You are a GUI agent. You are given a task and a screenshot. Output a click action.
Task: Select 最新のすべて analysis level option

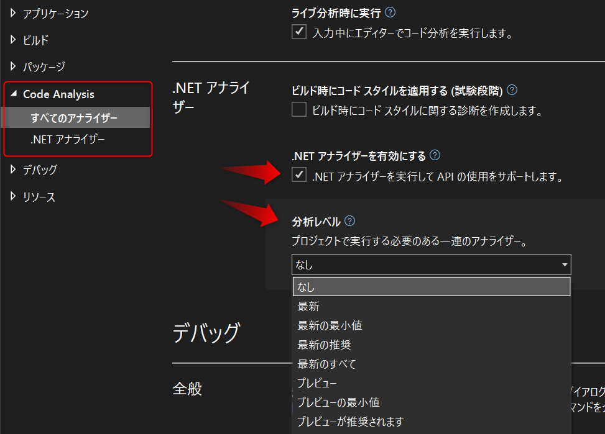click(x=326, y=364)
